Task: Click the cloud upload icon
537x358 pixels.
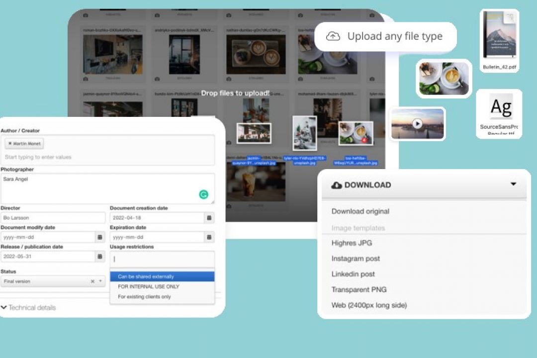Action: coord(333,36)
